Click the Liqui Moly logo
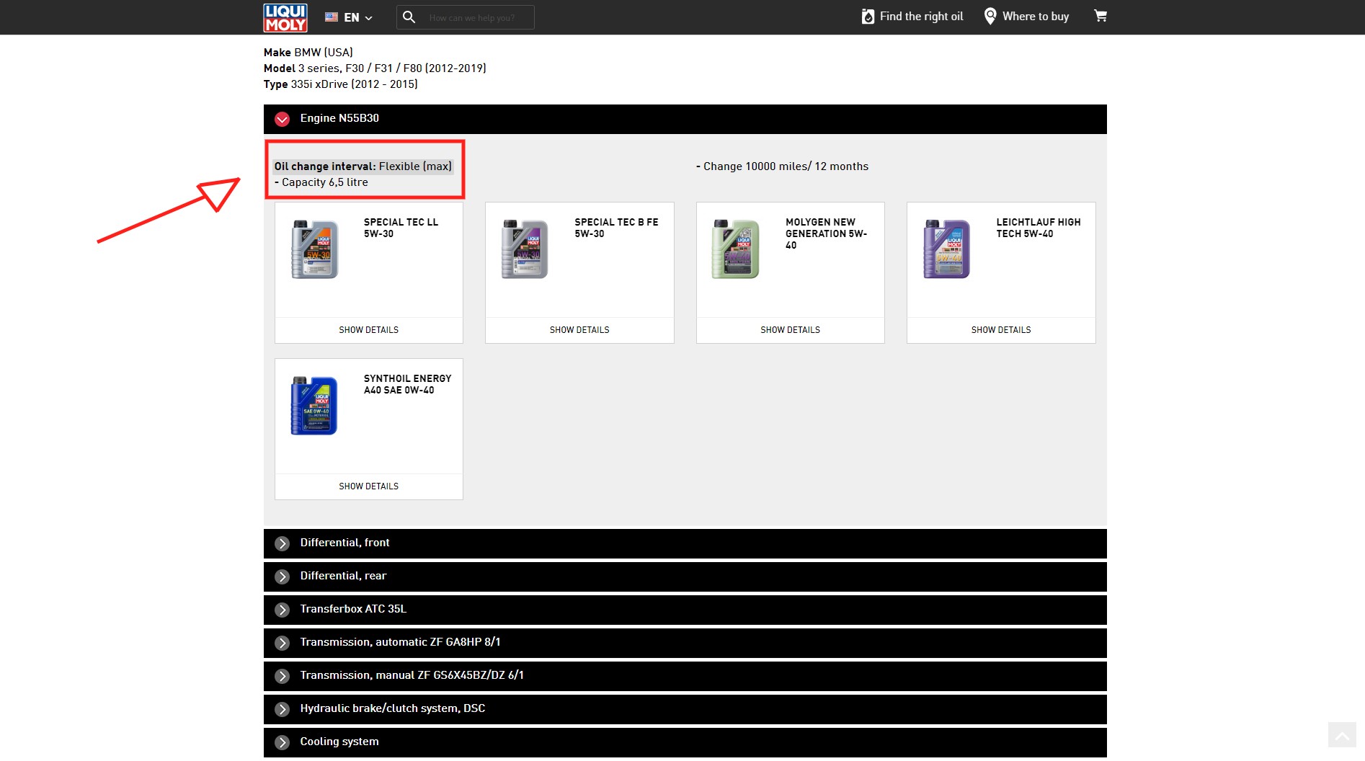Image resolution: width=1365 pixels, height=761 pixels. 285,17
